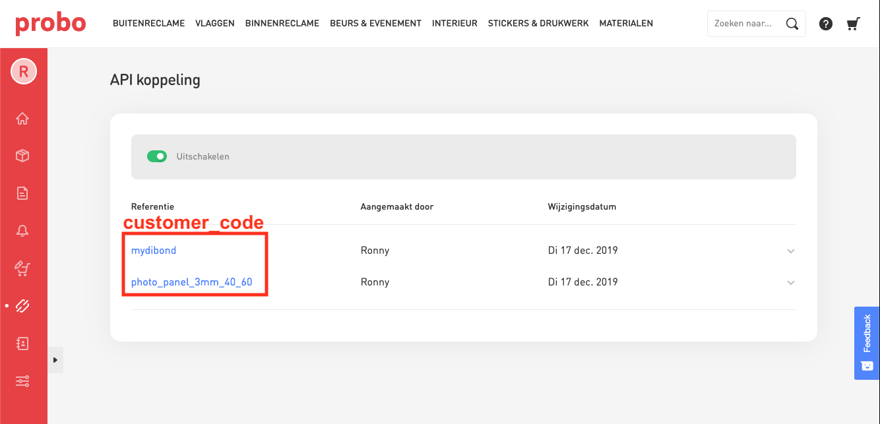The image size is (880, 424).
Task: Open the mydibond reference link
Action: (153, 251)
